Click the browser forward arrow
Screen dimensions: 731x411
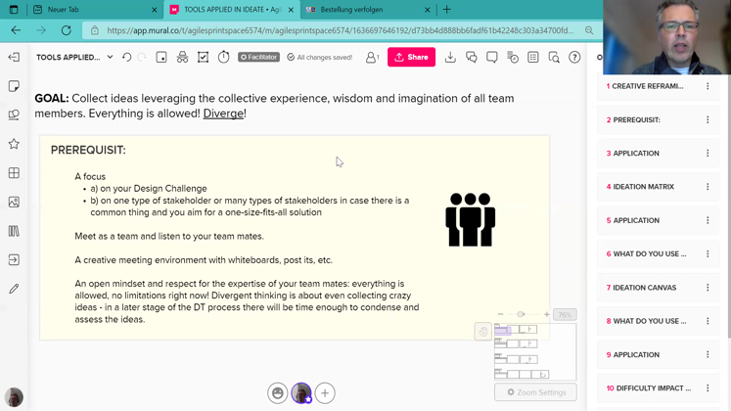click(x=41, y=30)
